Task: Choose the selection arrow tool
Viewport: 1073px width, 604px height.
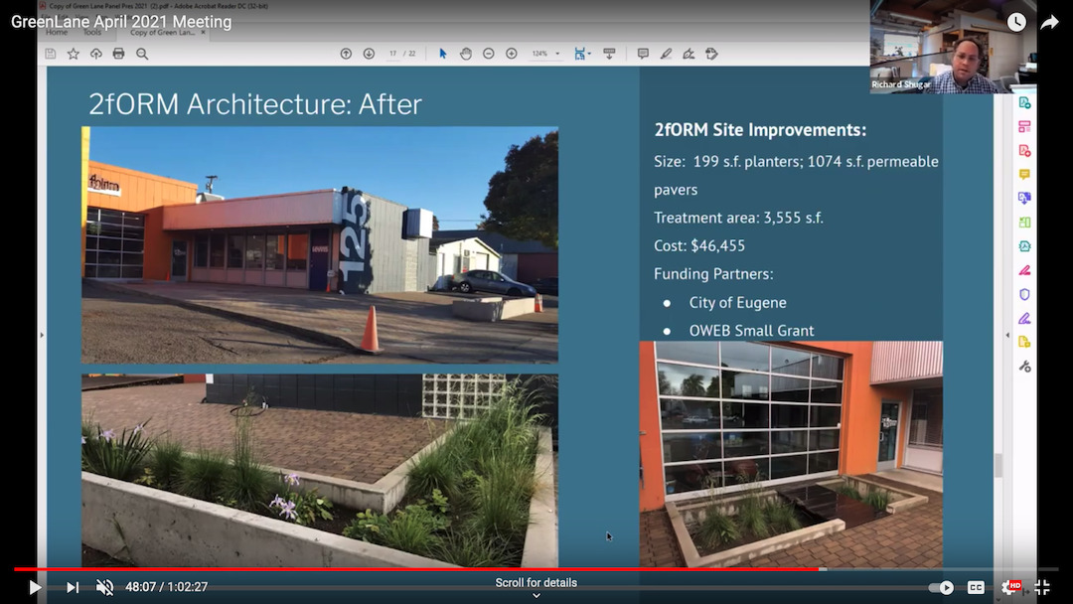Action: point(443,54)
